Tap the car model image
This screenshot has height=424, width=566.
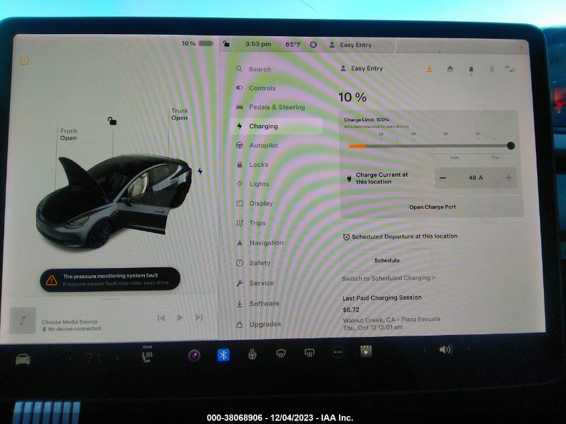tap(114, 202)
